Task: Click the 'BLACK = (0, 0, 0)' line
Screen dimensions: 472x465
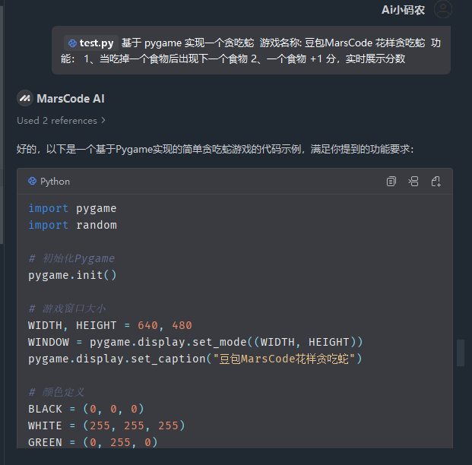Action: (x=86, y=409)
